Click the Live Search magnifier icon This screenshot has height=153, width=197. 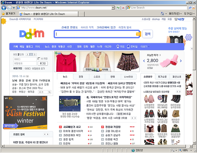coord(190,8)
